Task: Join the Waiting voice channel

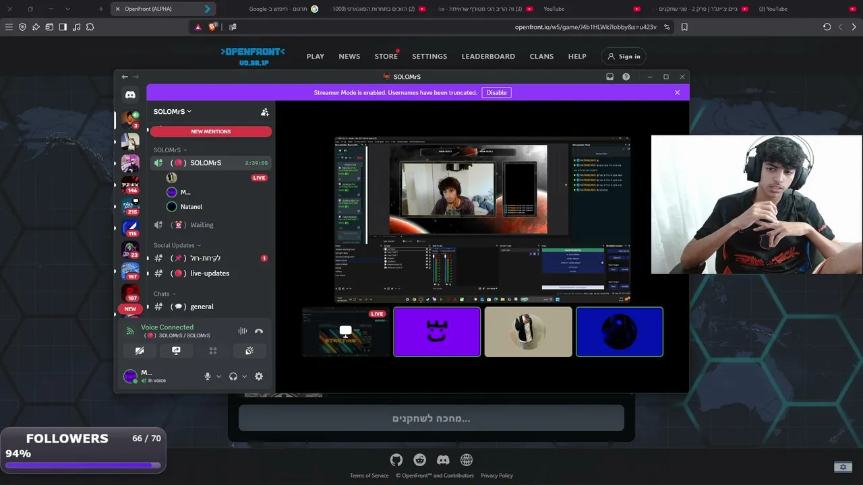Action: click(210, 225)
